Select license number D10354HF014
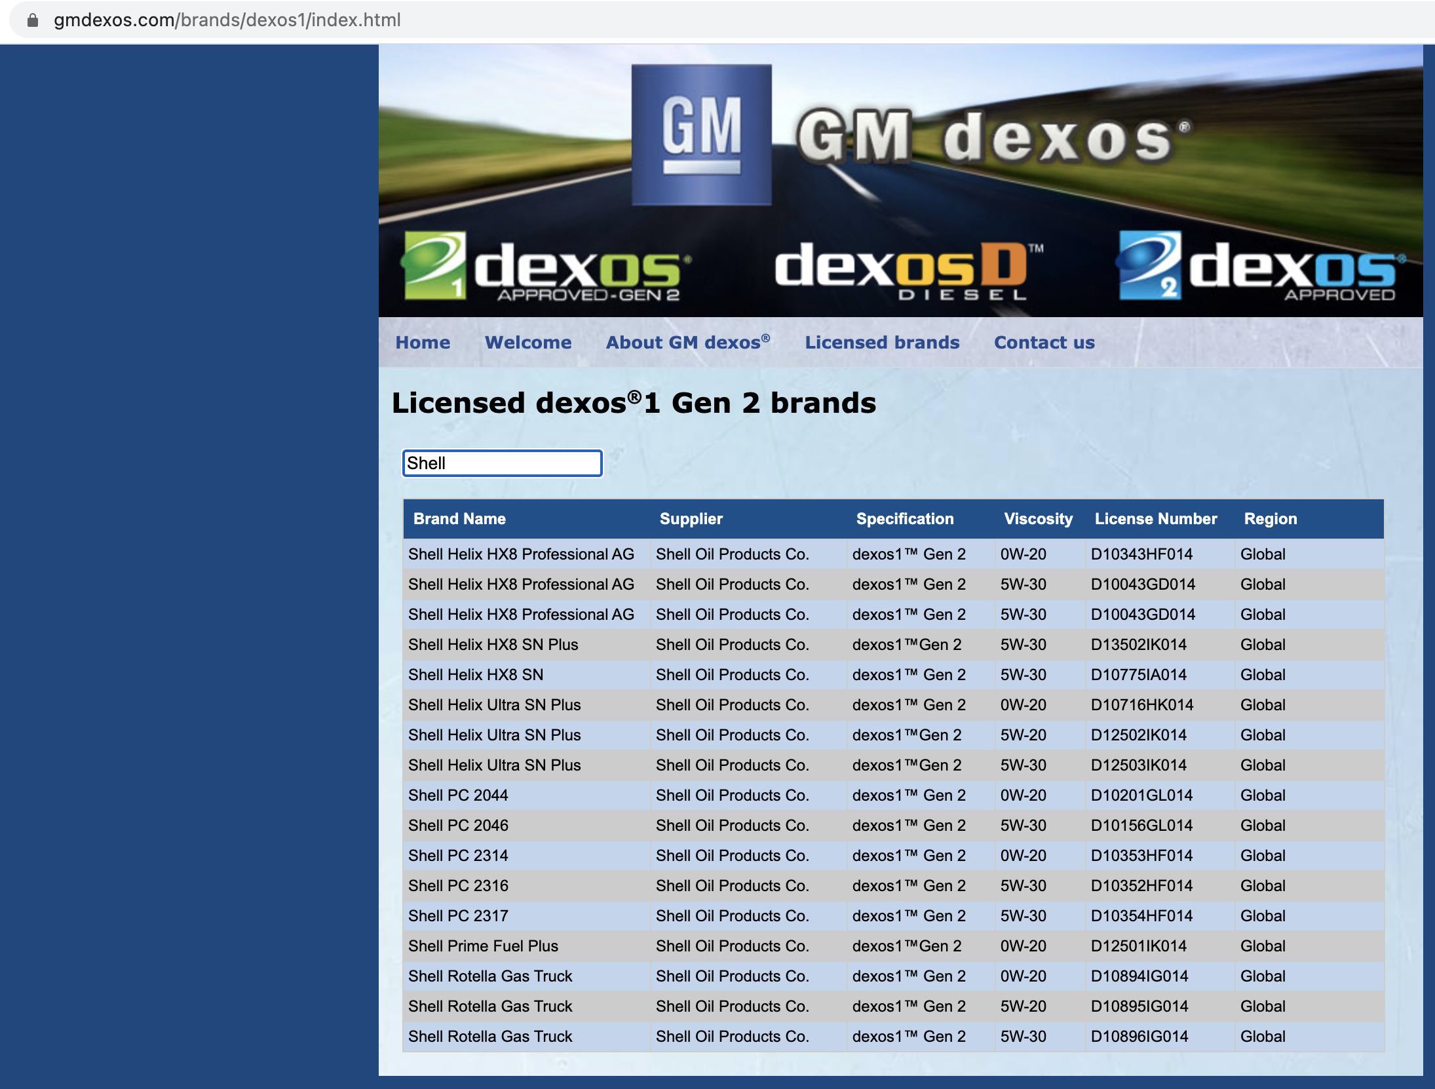1435x1089 pixels. pyautogui.click(x=1141, y=916)
